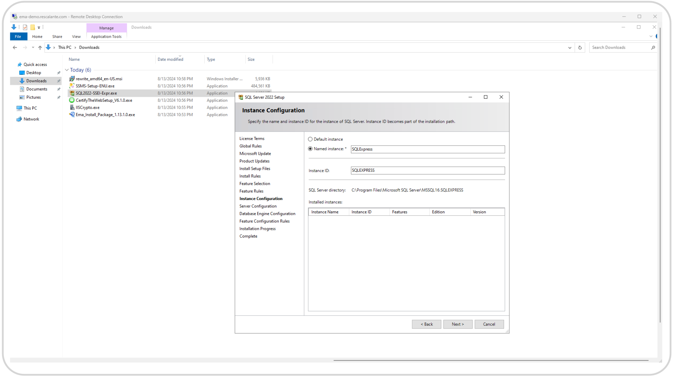This screenshot has width=673, height=379.
Task: Click the Properties quick access toolbar icon
Action: pyautogui.click(x=25, y=27)
